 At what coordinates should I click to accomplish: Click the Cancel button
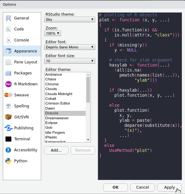click(143, 187)
